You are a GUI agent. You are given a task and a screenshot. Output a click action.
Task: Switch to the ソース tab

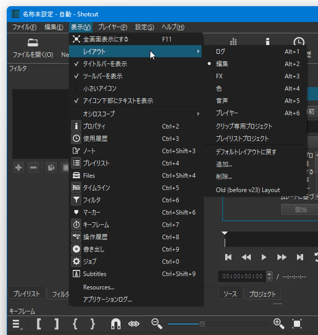pos(230,294)
